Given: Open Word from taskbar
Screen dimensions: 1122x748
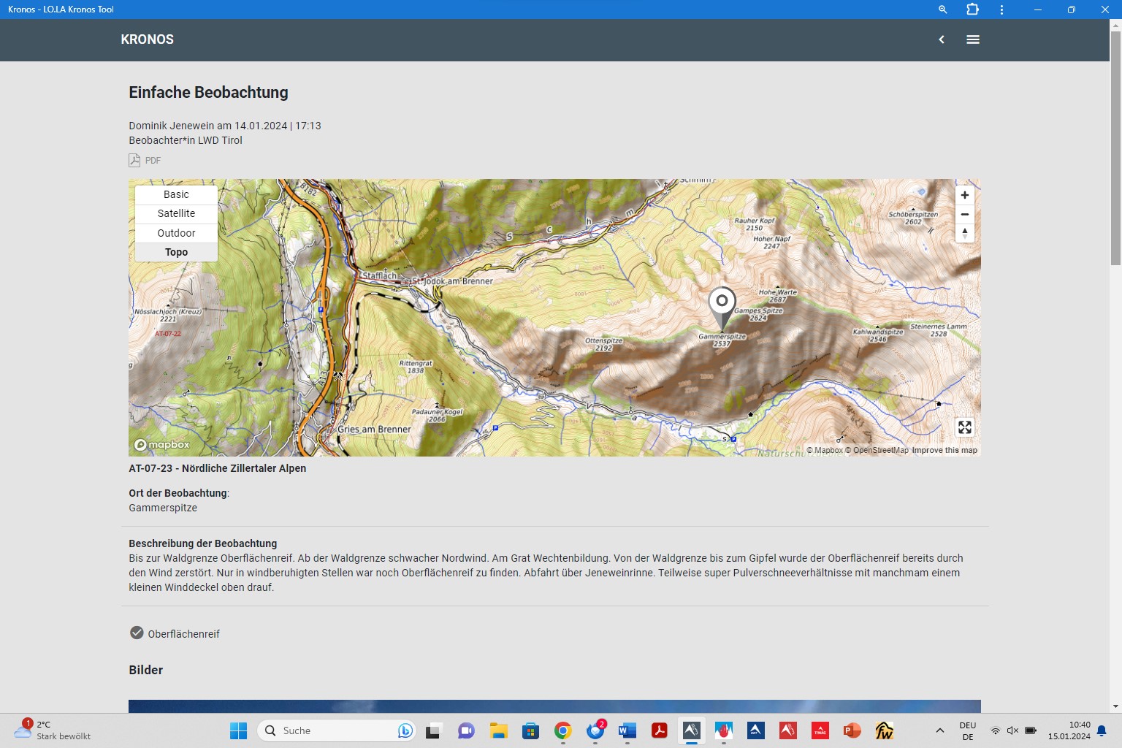Looking at the screenshot, I should click(627, 730).
